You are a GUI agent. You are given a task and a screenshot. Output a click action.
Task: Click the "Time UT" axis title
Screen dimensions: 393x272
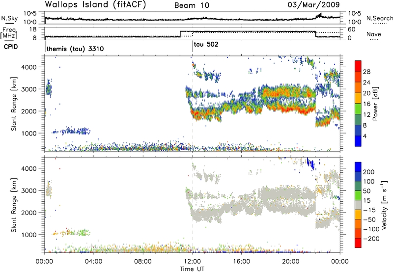coord(192,269)
